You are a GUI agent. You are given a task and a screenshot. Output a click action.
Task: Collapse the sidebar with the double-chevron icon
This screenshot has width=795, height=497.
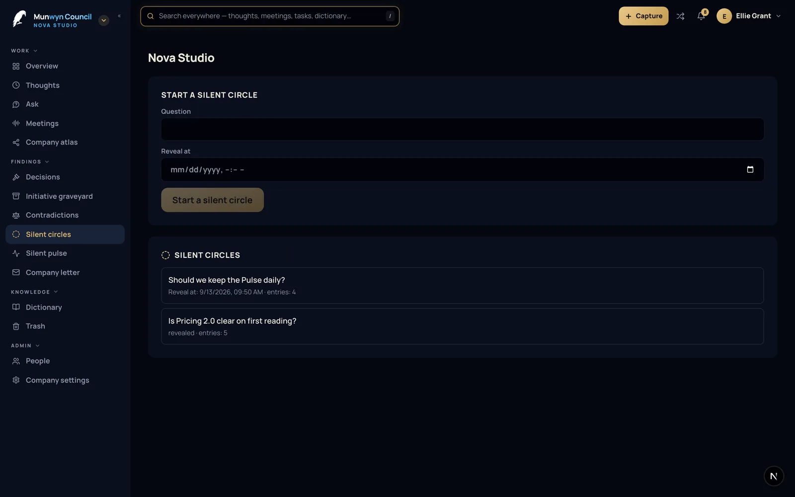119,16
